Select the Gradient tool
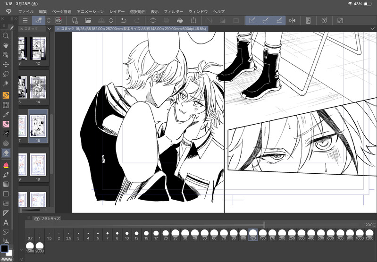377x262 pixels. (x=6, y=184)
